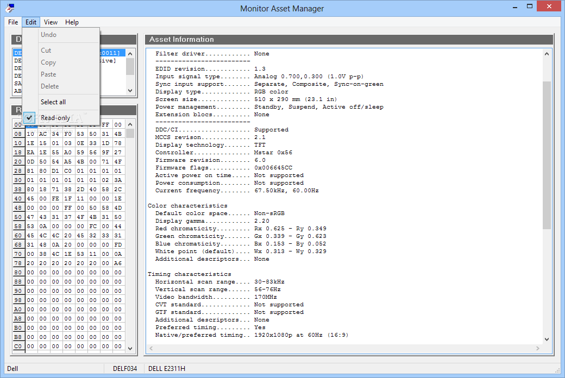Close the Monitor Asset Manager window
This screenshot has width=565, height=378.
coord(549,7)
